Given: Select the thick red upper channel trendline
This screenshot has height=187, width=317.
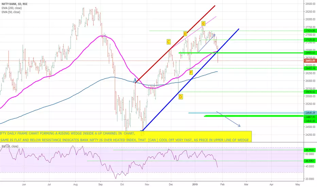Looking at the screenshot, I should (175, 44).
